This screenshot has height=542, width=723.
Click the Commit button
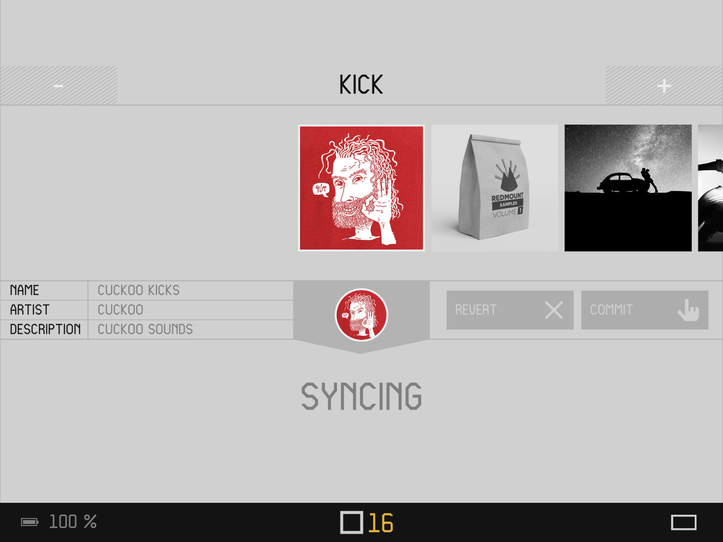645,310
